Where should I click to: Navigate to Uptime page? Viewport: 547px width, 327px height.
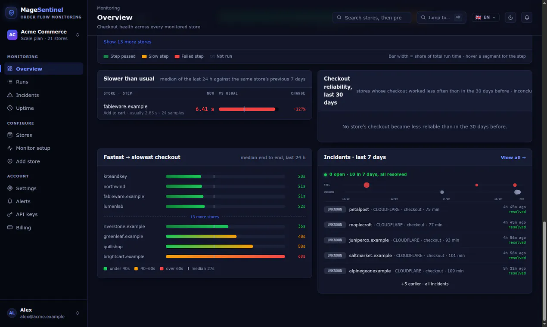coord(44,108)
